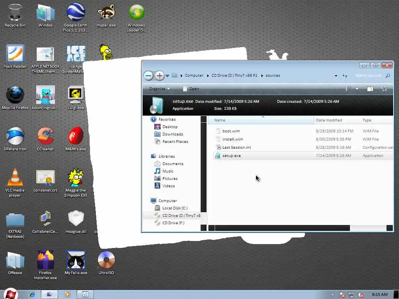Launch Foxit Reader from desktop
Screen dimensions: 399x299
[x=15, y=56]
